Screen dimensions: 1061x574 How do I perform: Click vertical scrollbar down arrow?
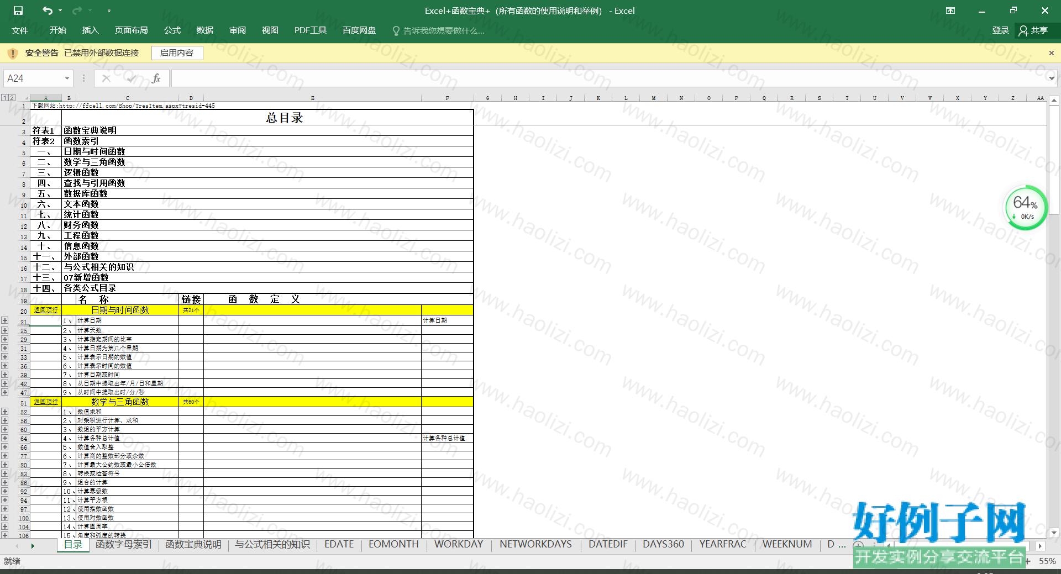(x=1054, y=533)
